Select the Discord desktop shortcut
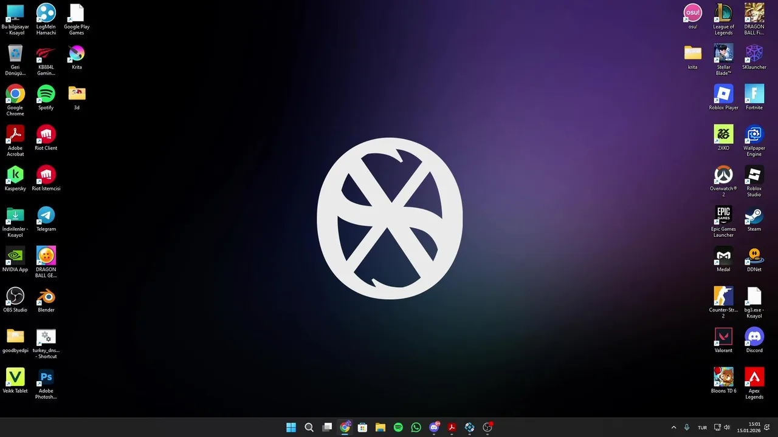 (x=754, y=340)
